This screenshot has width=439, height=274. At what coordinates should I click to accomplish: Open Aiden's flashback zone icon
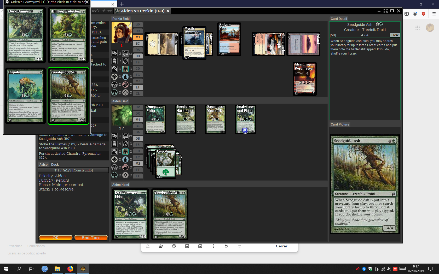[x=114, y=152]
